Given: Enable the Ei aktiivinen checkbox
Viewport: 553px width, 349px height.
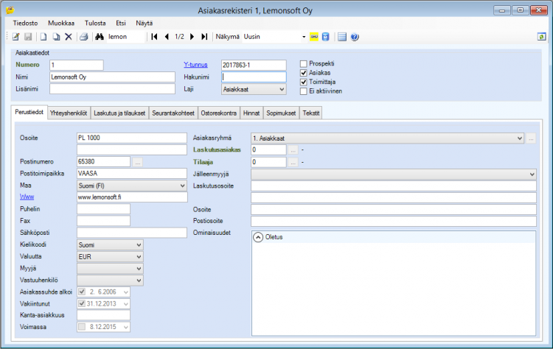Looking at the screenshot, I should click(303, 91).
